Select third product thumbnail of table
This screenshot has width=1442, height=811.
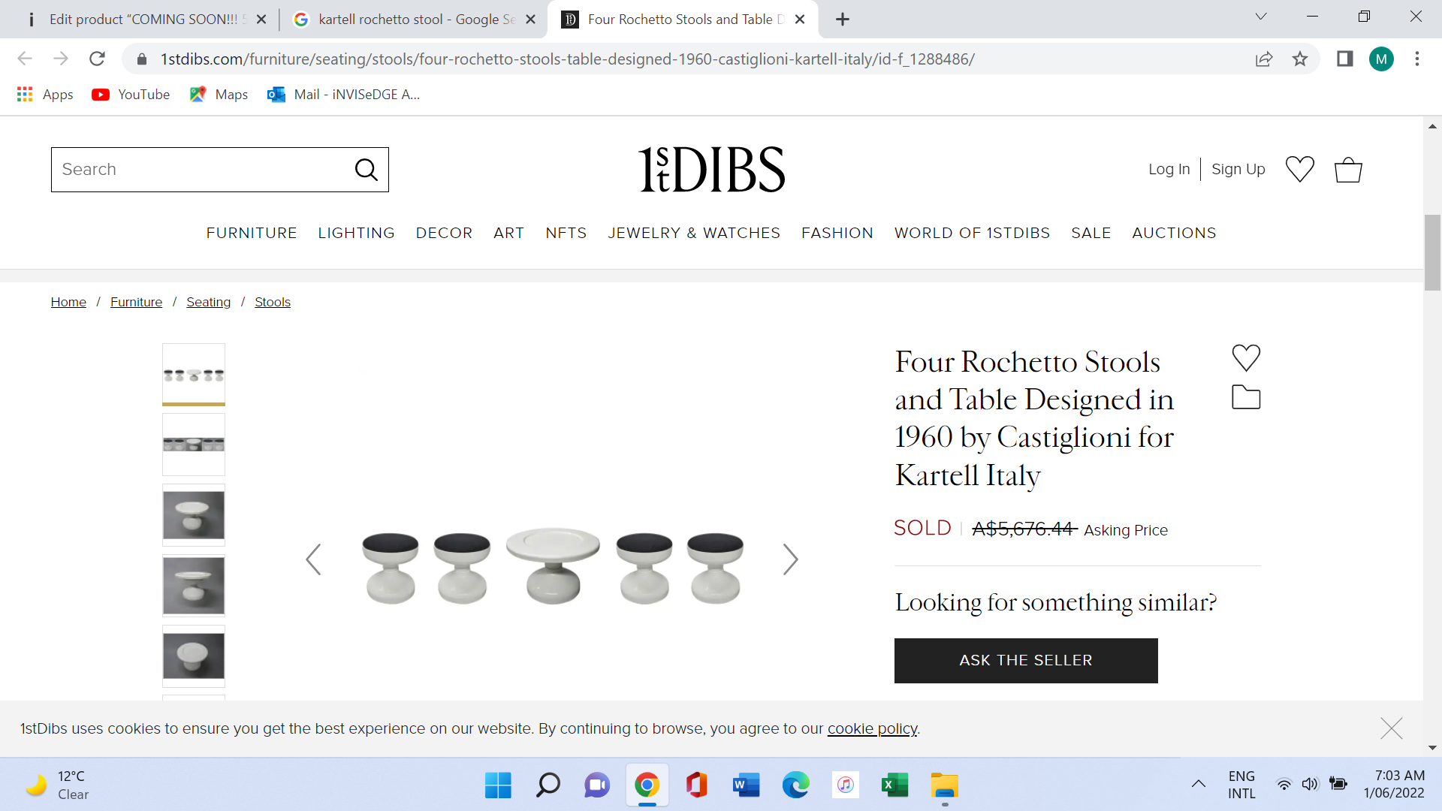tap(194, 515)
